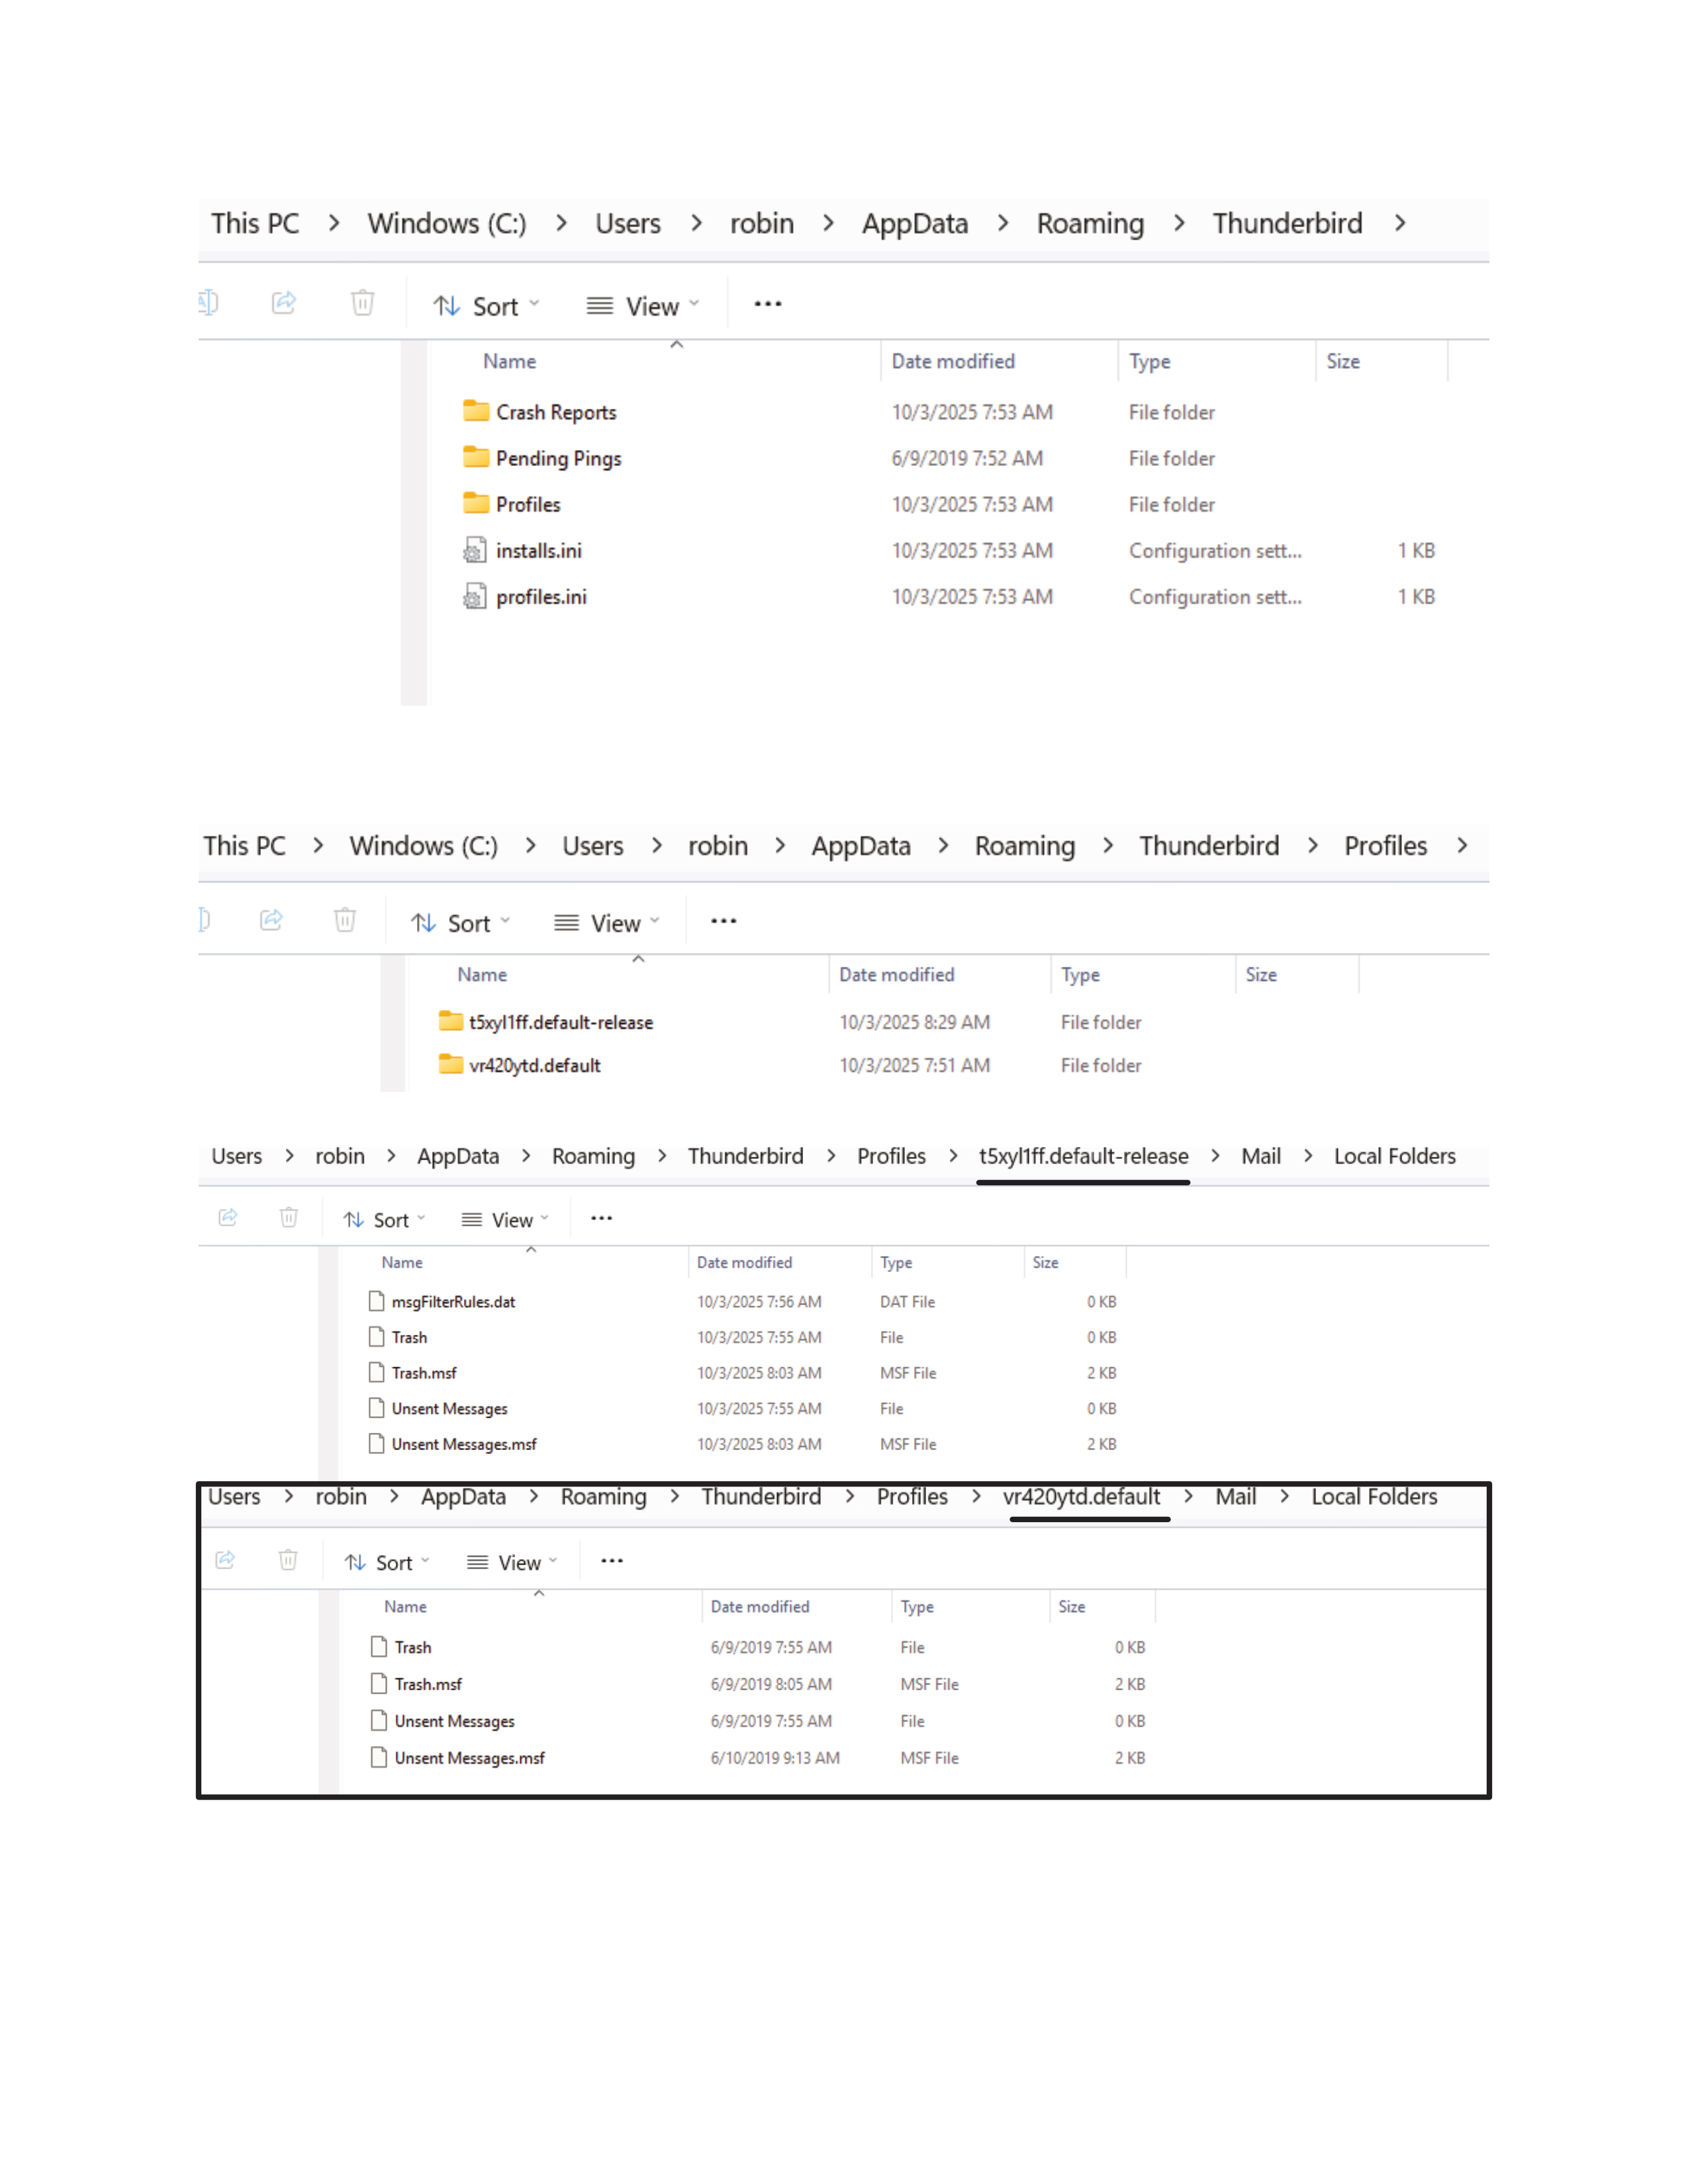The width and height of the screenshot is (1688, 2184).
Task: Open the Crash Reports folder icon
Action: (476, 411)
